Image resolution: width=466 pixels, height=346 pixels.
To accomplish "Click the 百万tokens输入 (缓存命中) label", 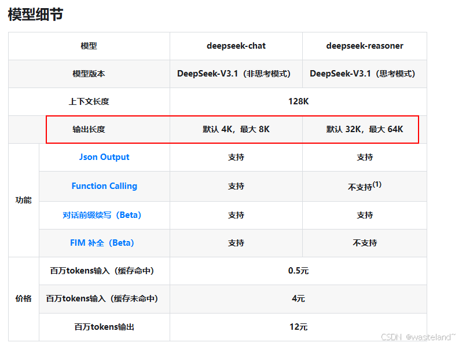I will [x=102, y=271].
